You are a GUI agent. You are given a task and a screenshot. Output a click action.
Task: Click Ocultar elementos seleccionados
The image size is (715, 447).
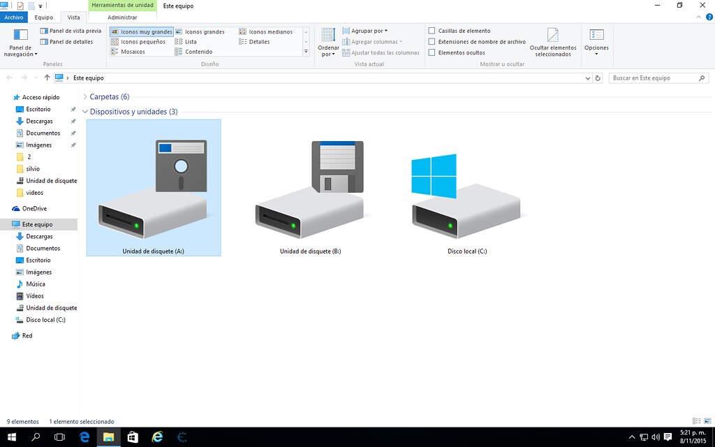pyautogui.click(x=553, y=43)
